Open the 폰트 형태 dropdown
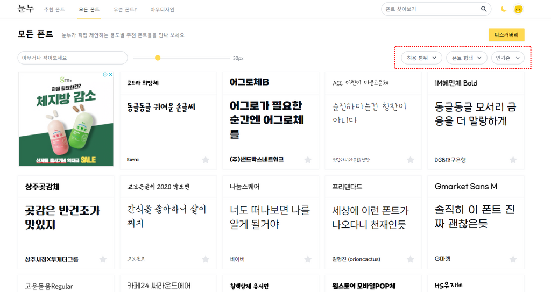Viewport: 551px width, 292px height. click(x=467, y=58)
